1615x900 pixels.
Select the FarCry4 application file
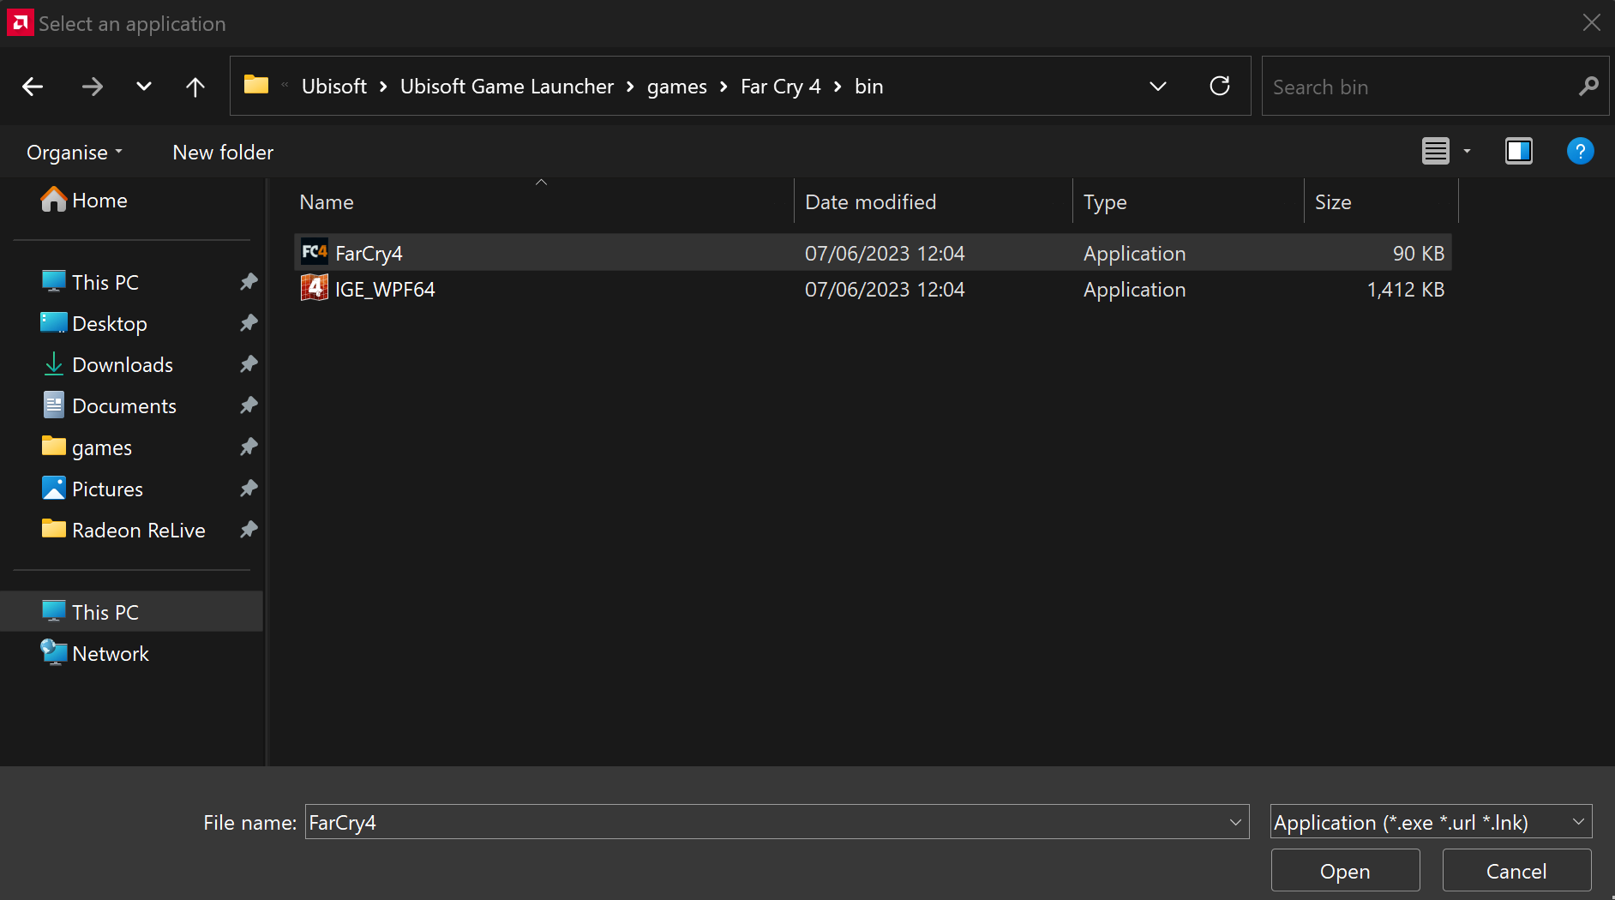(x=873, y=253)
